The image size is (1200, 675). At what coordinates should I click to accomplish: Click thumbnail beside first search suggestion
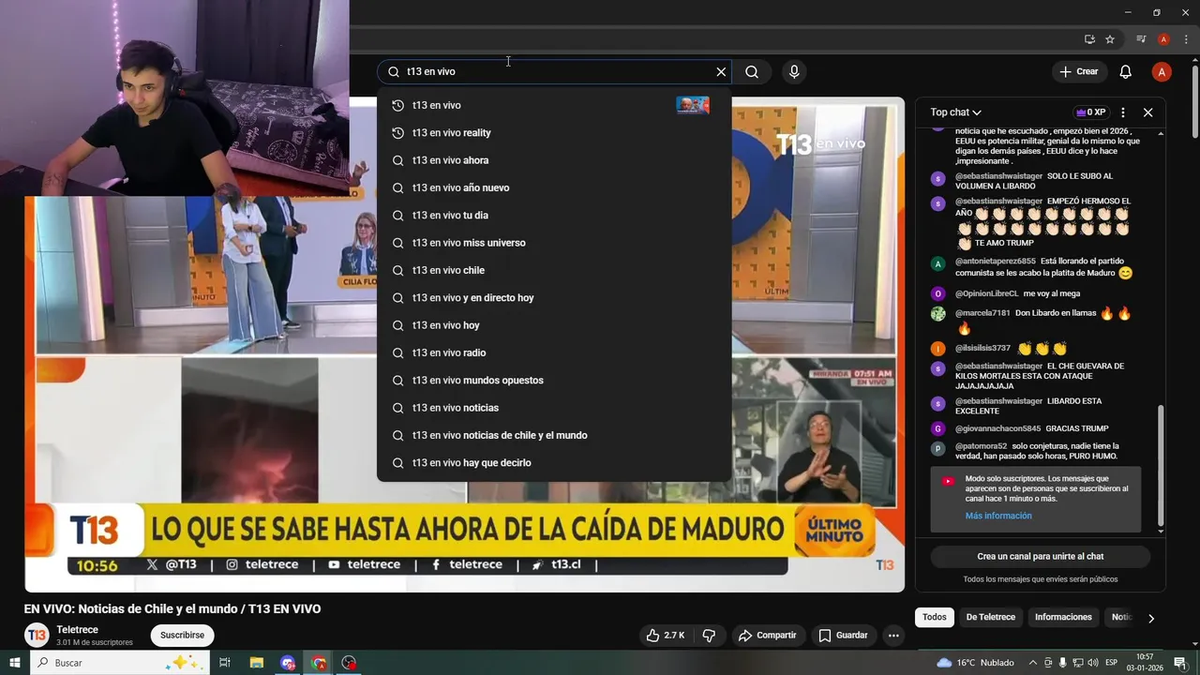(x=693, y=105)
